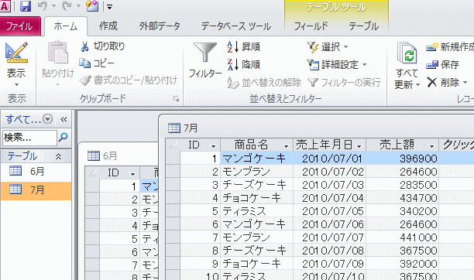
Task: Click the 7月 window title icon
Action: (x=174, y=128)
